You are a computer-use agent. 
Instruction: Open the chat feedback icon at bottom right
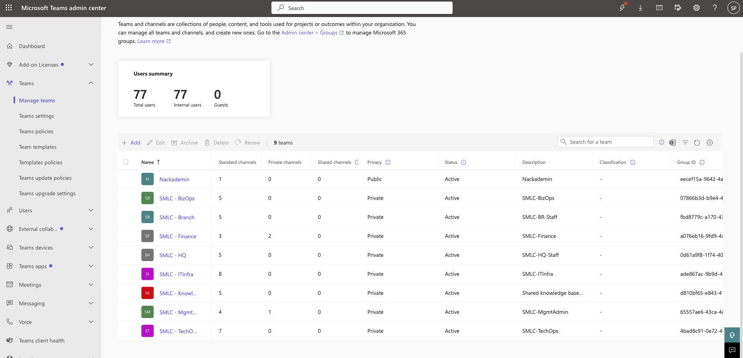click(732, 350)
